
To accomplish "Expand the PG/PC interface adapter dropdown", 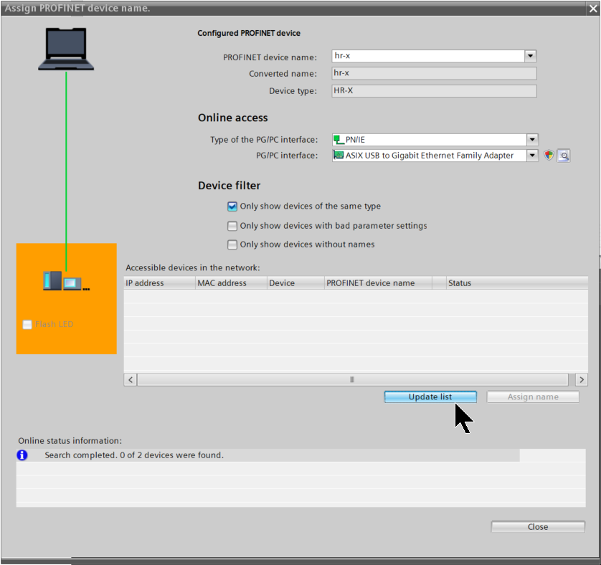I will [532, 156].
